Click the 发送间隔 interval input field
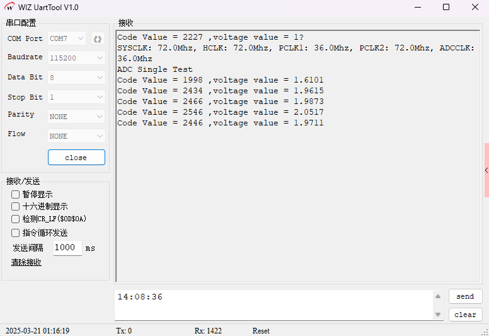The width and height of the screenshot is (489, 336). 67,248
